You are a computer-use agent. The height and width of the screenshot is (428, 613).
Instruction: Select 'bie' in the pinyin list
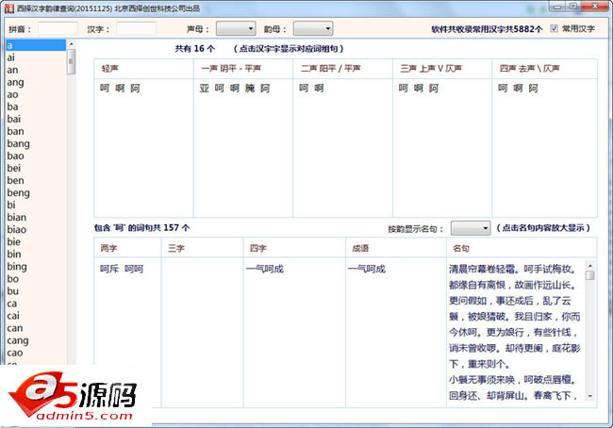point(36,242)
